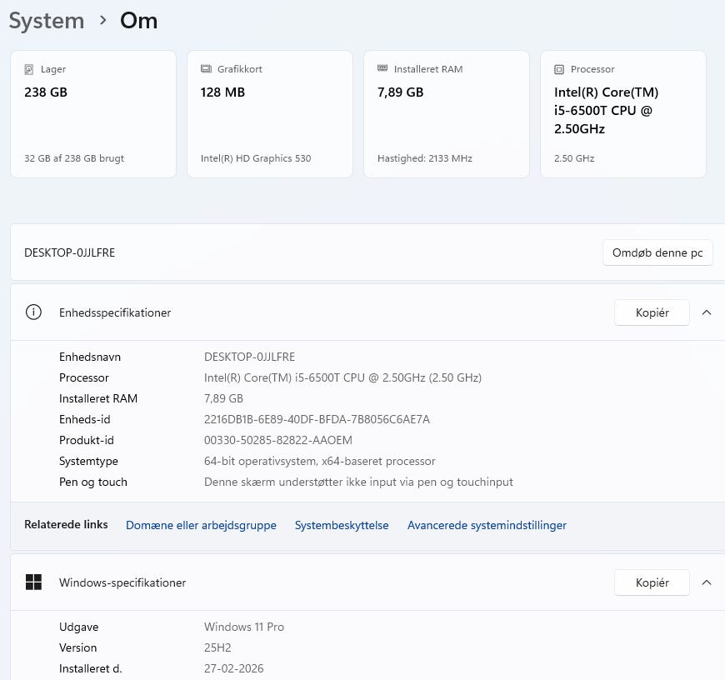Open Domæne eller arbejdsgruppe link

(x=201, y=525)
